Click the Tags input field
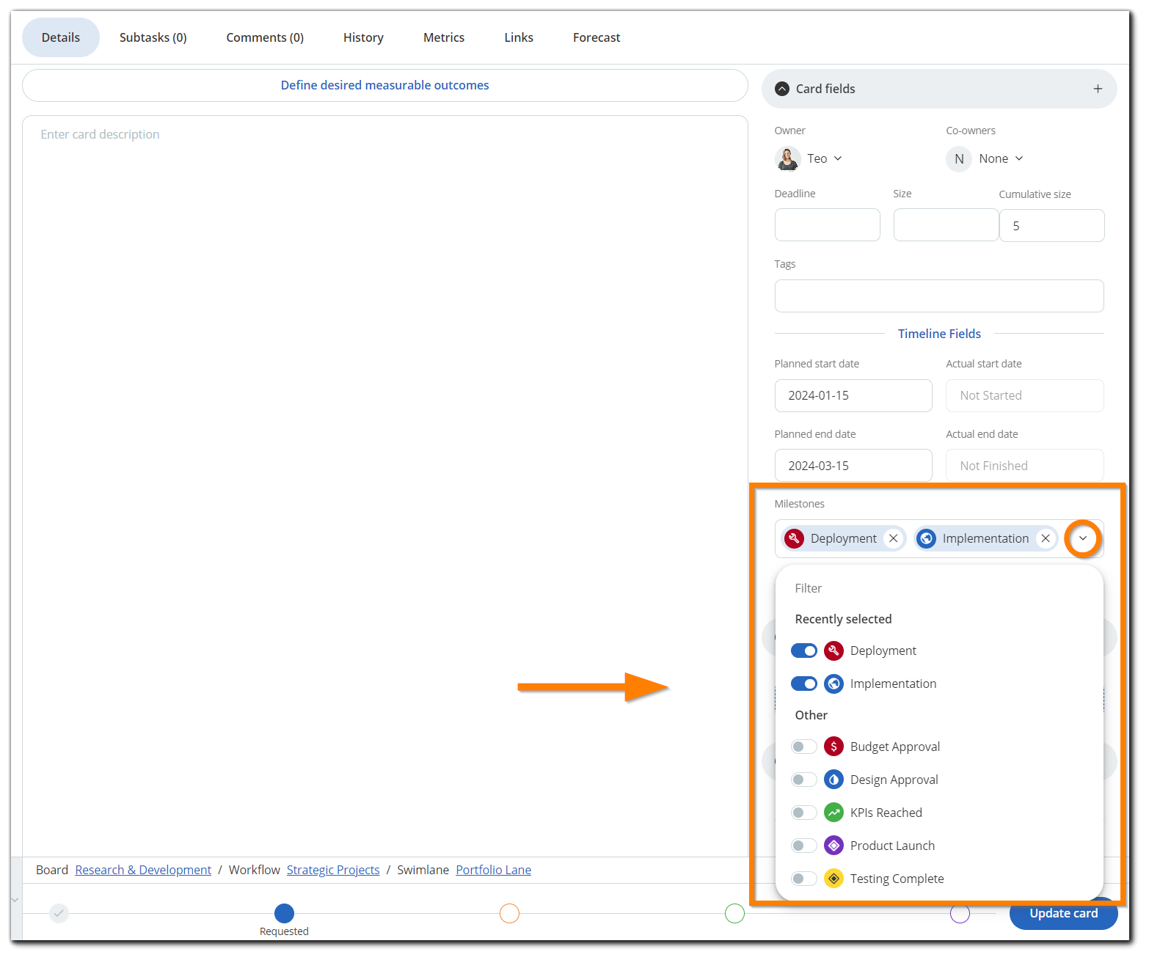Screen dimensions: 1149x960 [939, 296]
